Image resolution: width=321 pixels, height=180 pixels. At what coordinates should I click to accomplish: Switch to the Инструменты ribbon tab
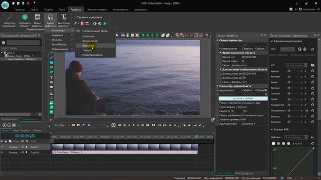click(x=120, y=9)
